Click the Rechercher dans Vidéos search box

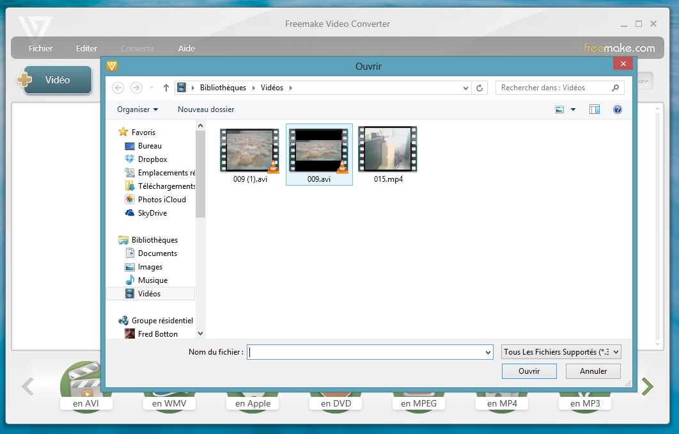(x=559, y=88)
